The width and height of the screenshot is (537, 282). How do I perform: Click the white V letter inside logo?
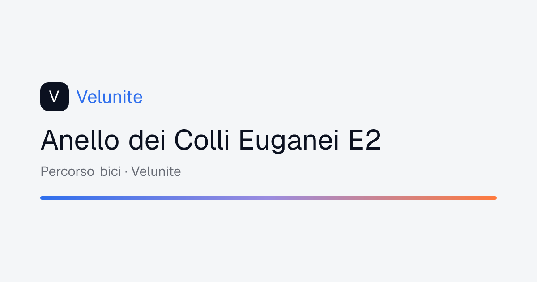55,97
